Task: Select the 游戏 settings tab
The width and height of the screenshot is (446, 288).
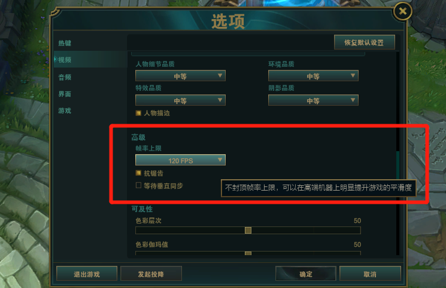Action: click(65, 111)
